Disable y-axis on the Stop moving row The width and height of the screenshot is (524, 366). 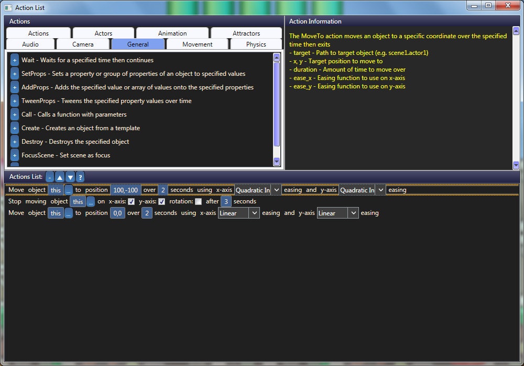pos(161,201)
